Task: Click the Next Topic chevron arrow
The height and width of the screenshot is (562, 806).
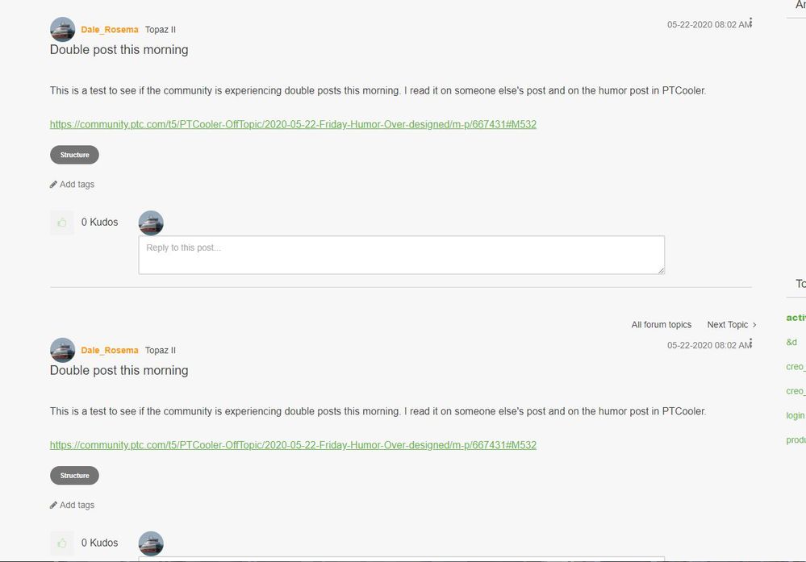Action: pyautogui.click(x=754, y=325)
